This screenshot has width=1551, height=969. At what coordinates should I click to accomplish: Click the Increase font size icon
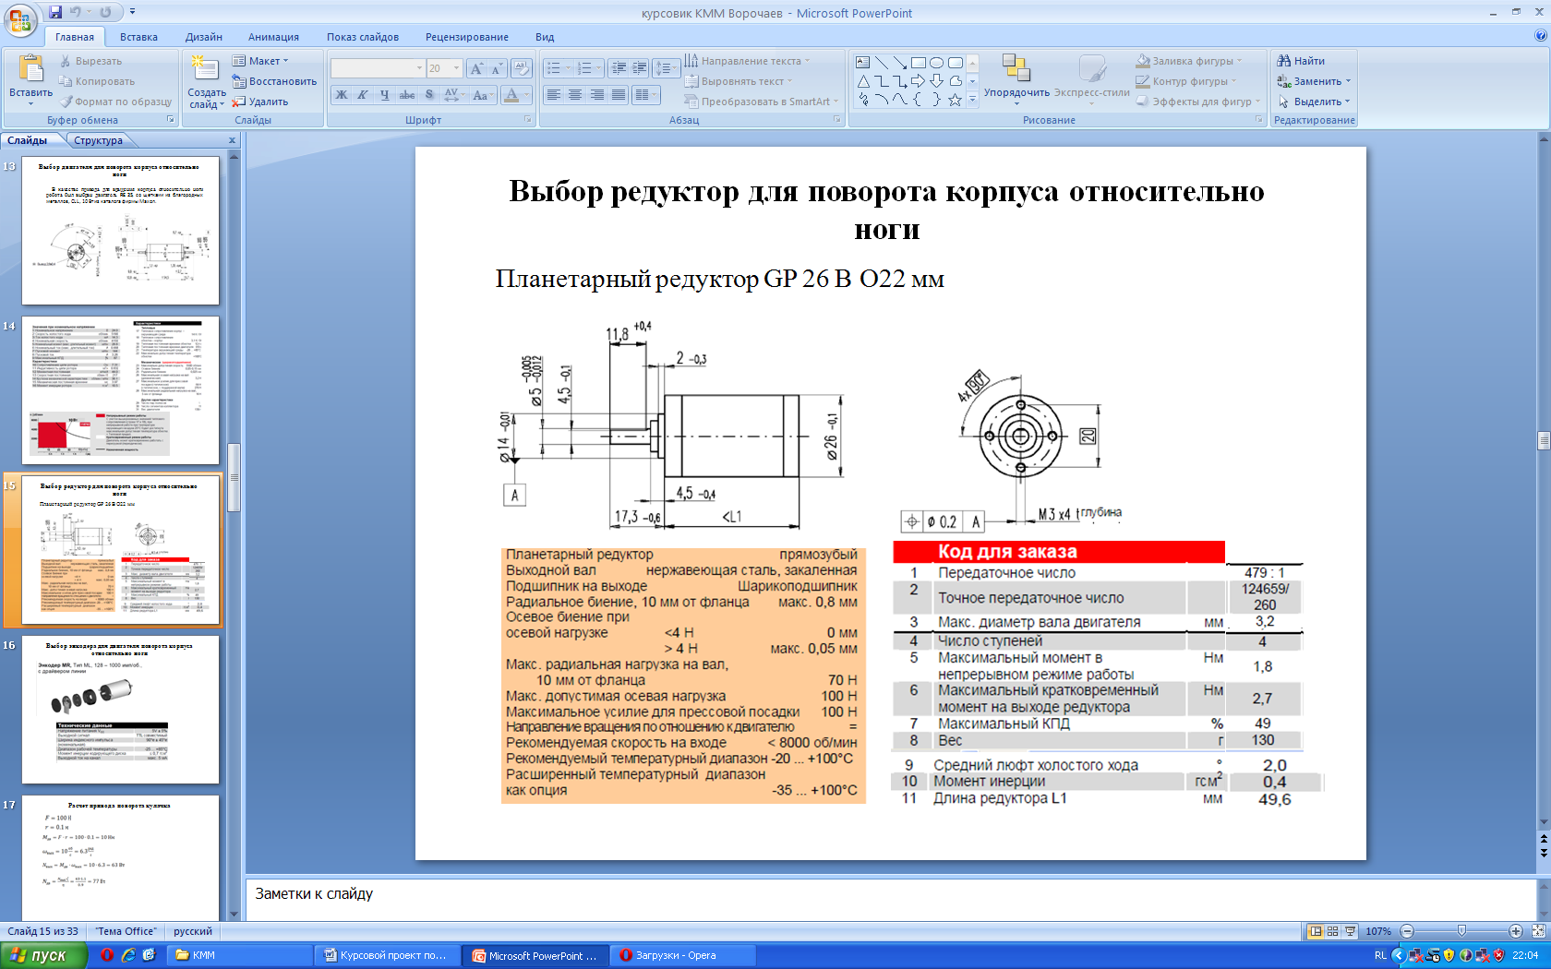[475, 68]
